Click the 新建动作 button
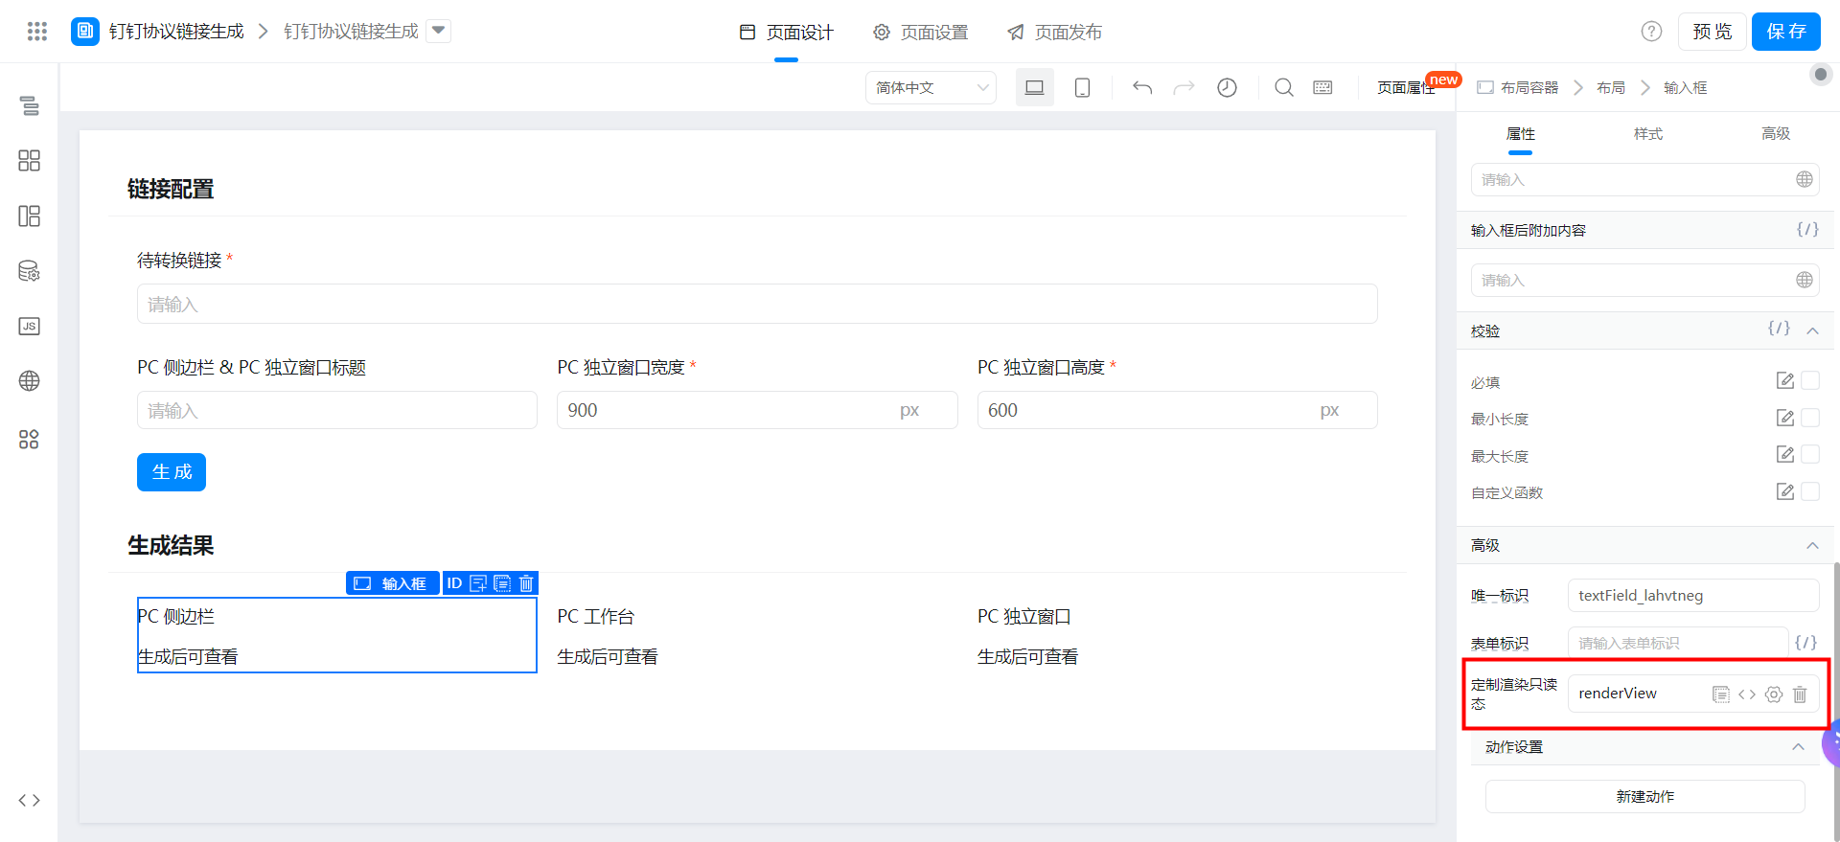The width and height of the screenshot is (1840, 842). coord(1644,797)
